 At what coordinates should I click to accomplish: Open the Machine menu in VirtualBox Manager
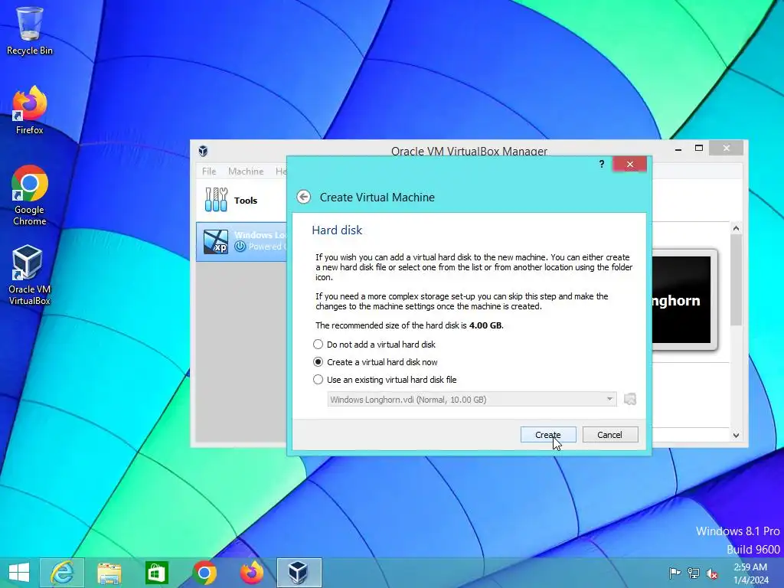pos(246,171)
